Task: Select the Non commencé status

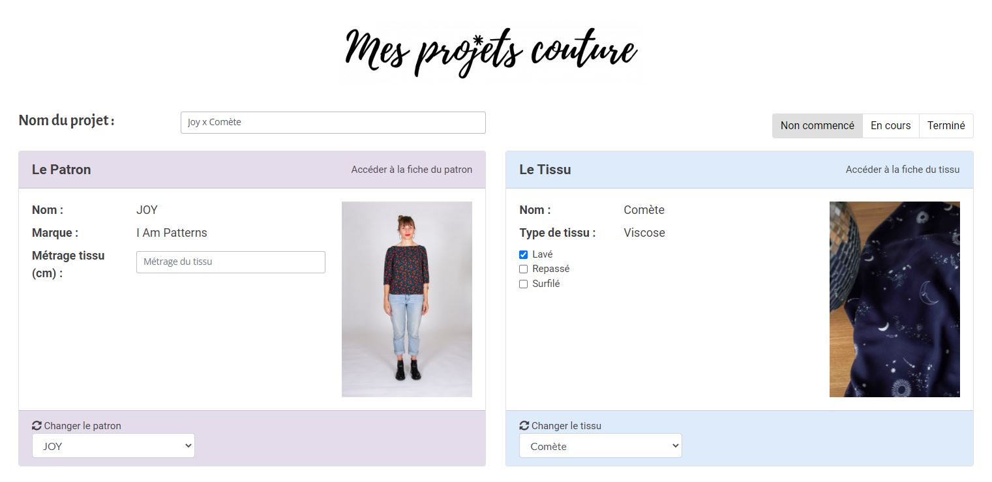Action: 817,126
